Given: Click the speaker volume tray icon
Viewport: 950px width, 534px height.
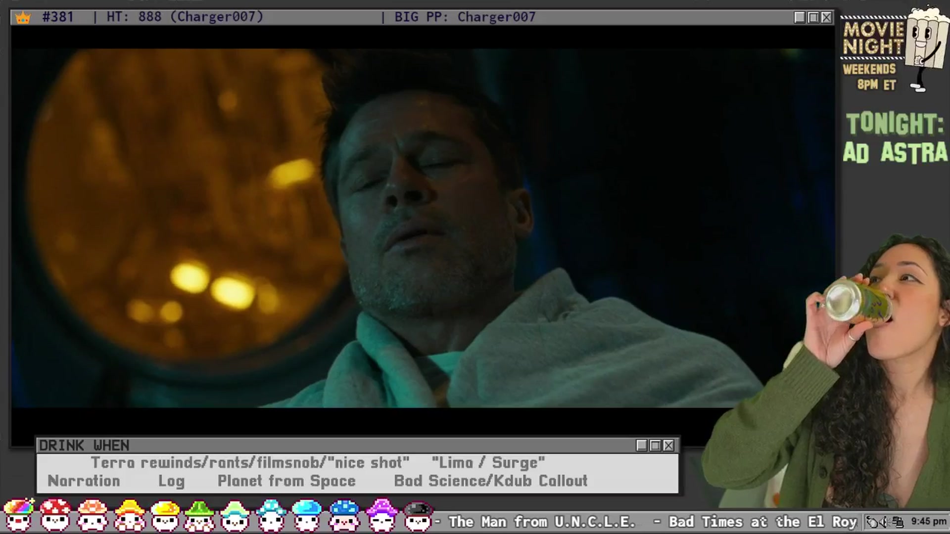Looking at the screenshot, I should 885,522.
